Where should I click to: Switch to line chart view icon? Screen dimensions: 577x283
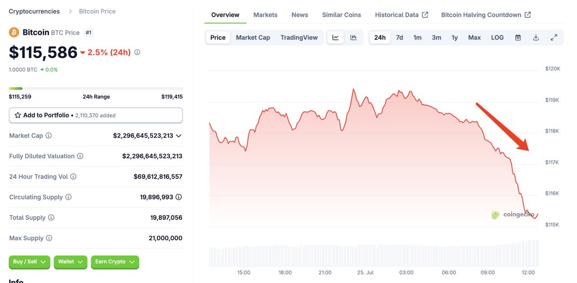[x=336, y=37]
